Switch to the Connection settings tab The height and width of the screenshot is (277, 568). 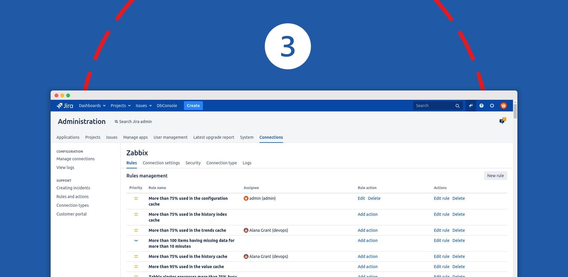click(x=161, y=163)
